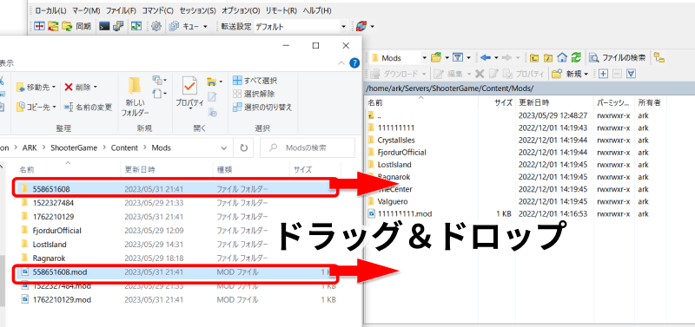Click the select files plus icon in WinSCP
695x327 pixels.
[x=603, y=74]
